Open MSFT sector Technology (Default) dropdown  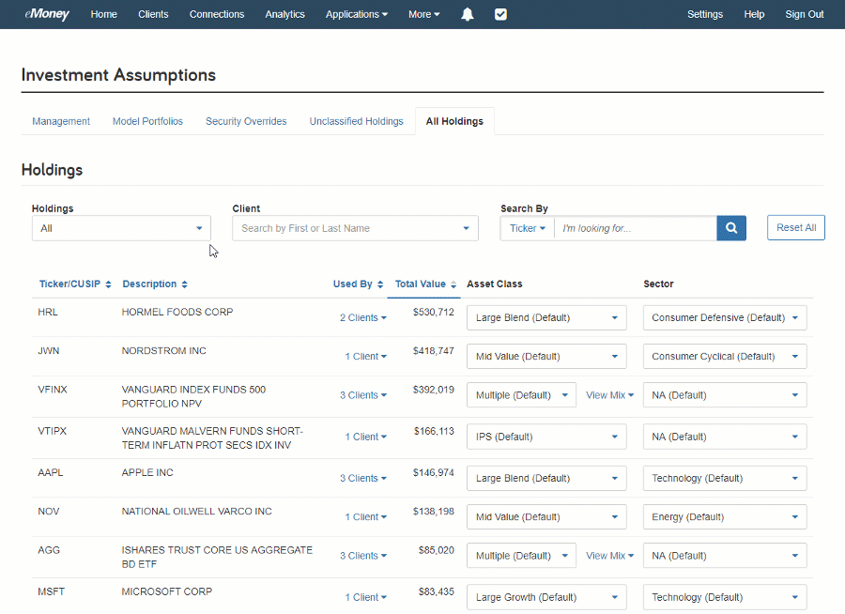coord(725,598)
